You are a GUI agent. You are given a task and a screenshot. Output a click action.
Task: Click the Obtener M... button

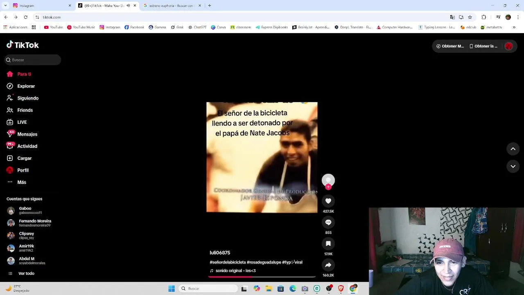450,46
